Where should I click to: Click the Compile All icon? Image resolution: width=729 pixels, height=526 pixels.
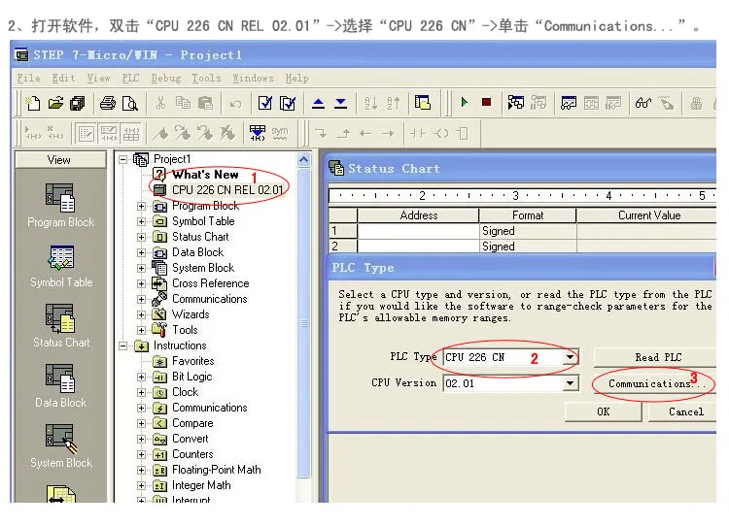[288, 103]
